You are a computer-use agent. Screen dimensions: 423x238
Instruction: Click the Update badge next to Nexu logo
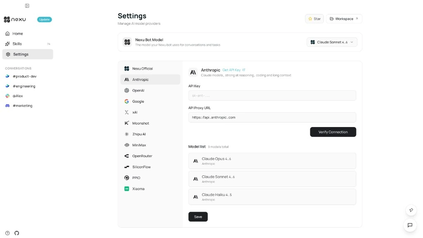click(x=44, y=19)
